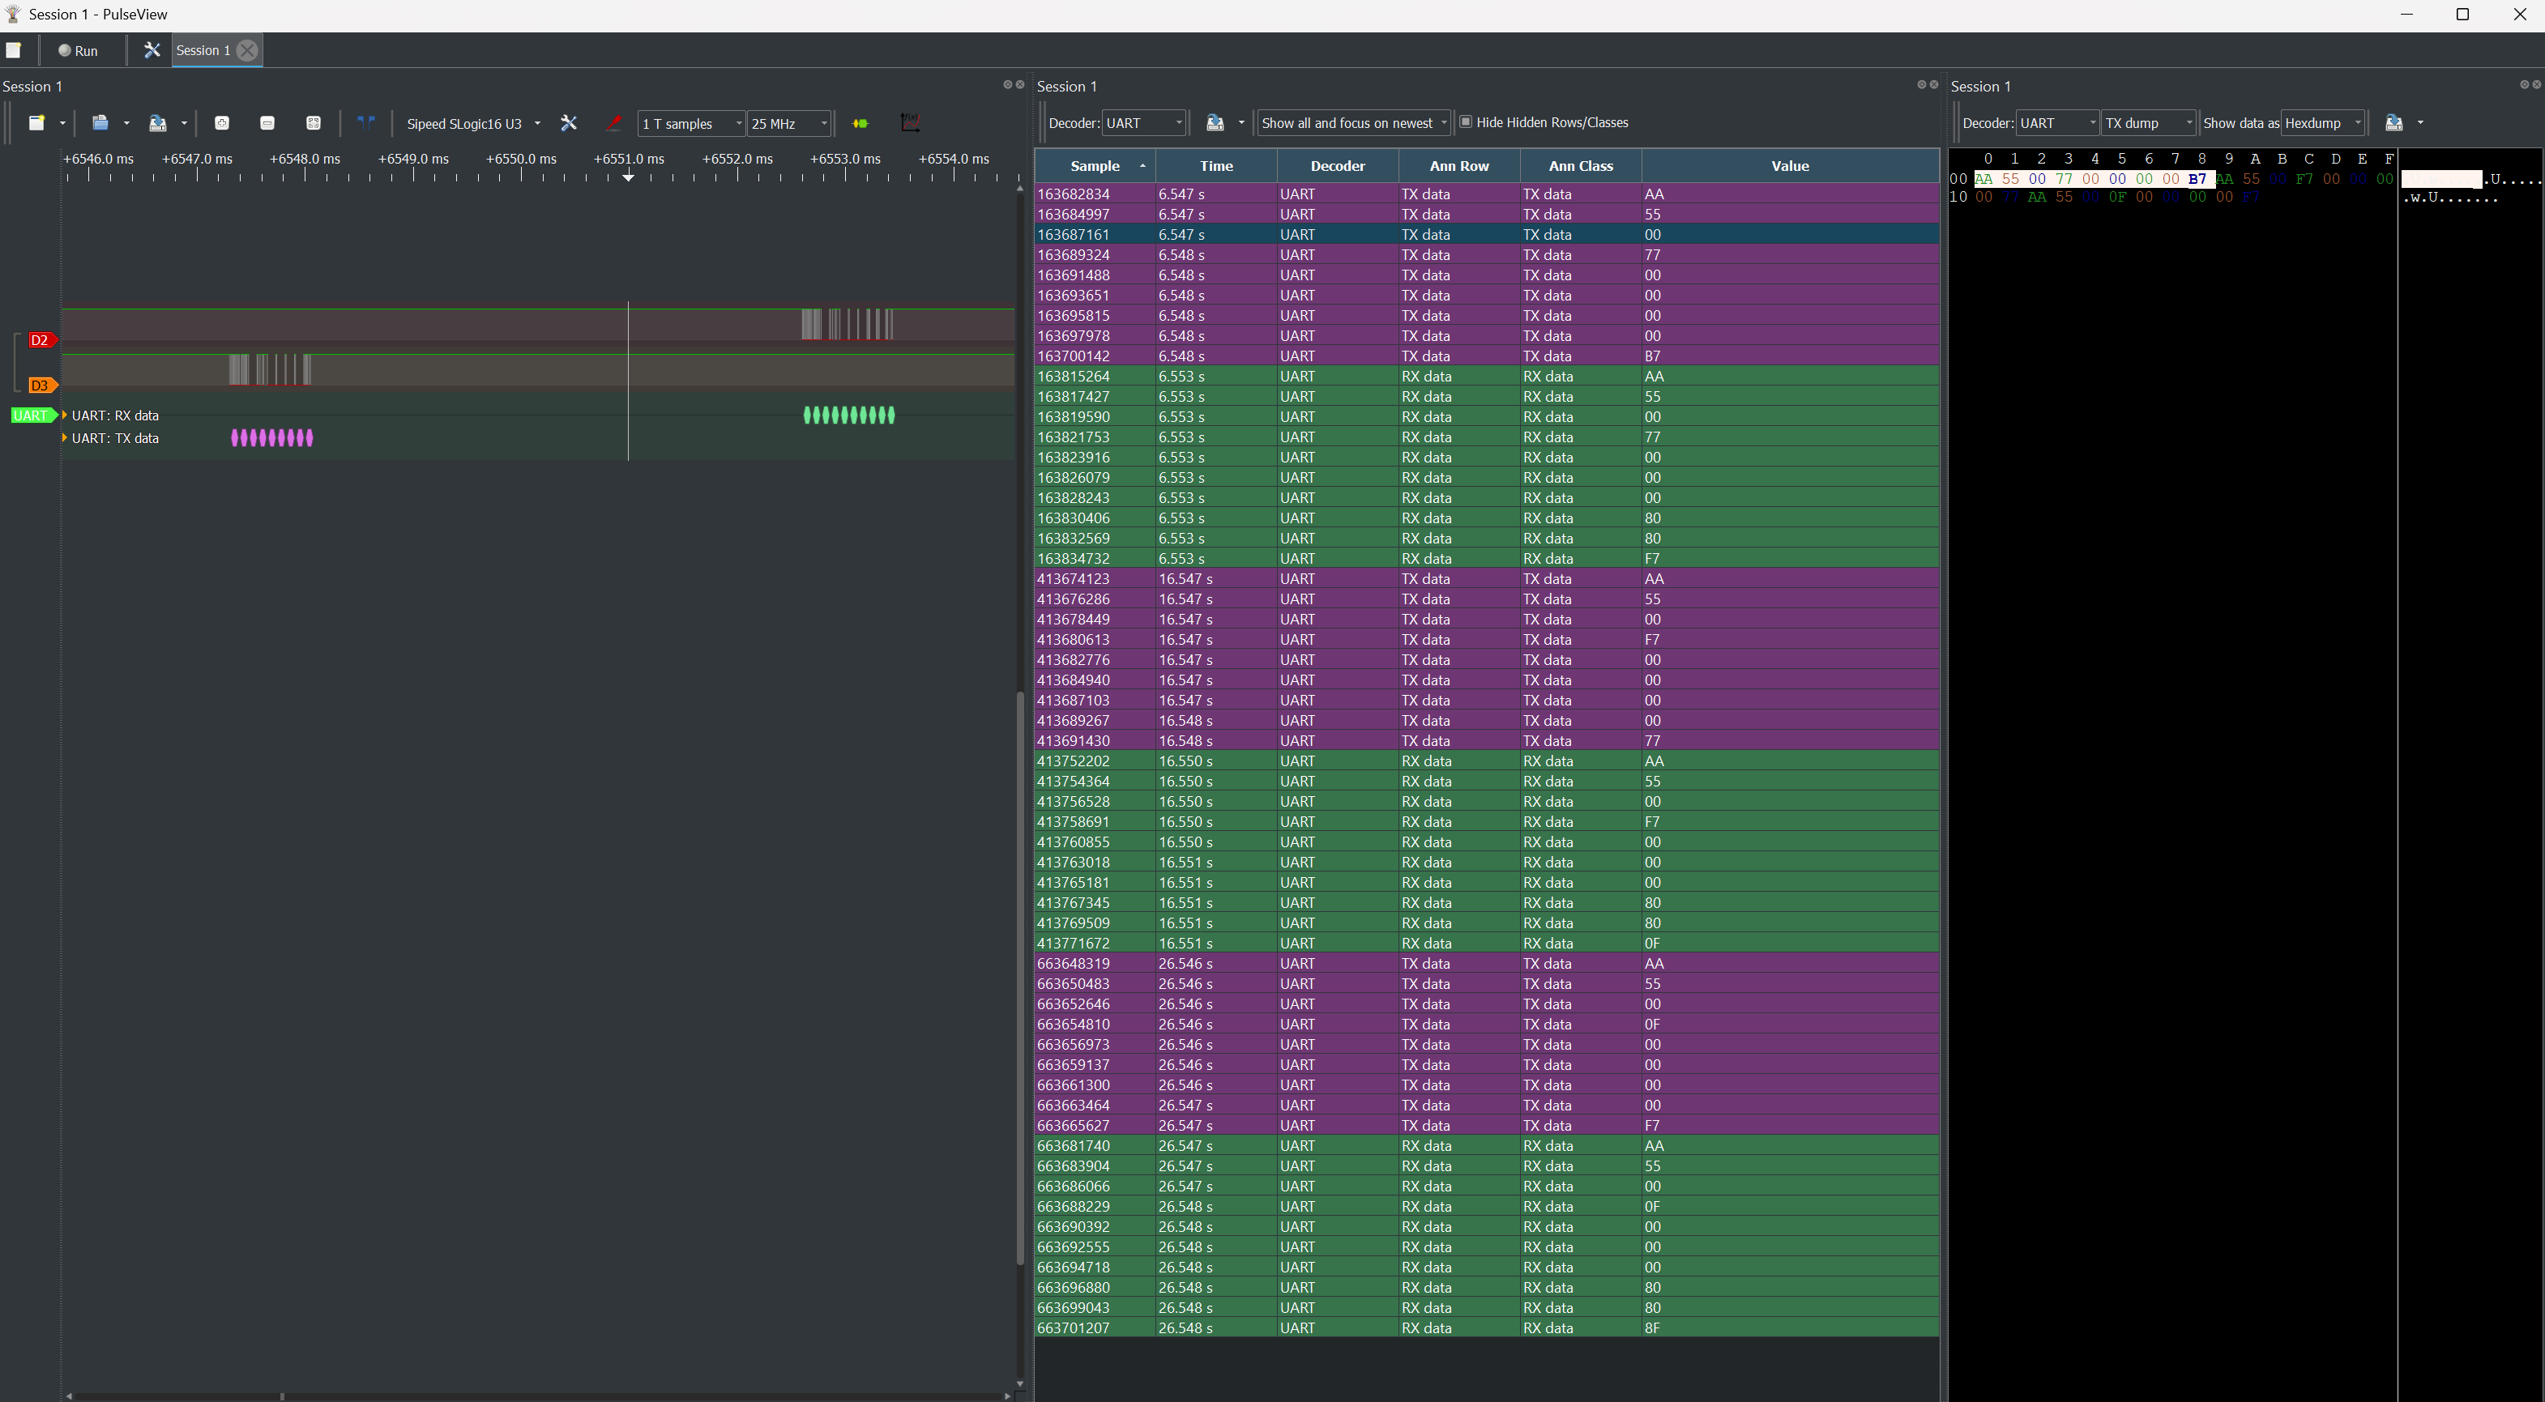Click the add math signal icon

(910, 123)
